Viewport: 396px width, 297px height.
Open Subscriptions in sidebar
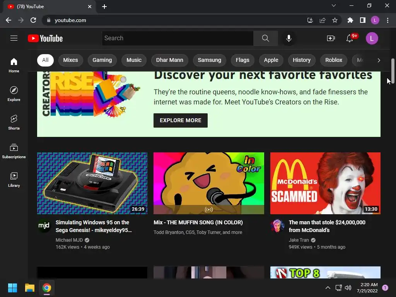(14, 151)
